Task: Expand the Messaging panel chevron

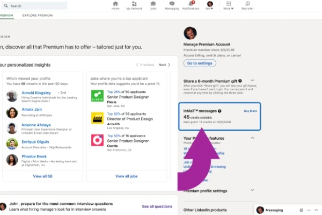Action: tap(316, 210)
